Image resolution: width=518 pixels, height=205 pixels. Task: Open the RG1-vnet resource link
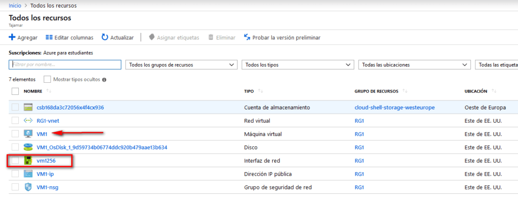click(x=48, y=121)
